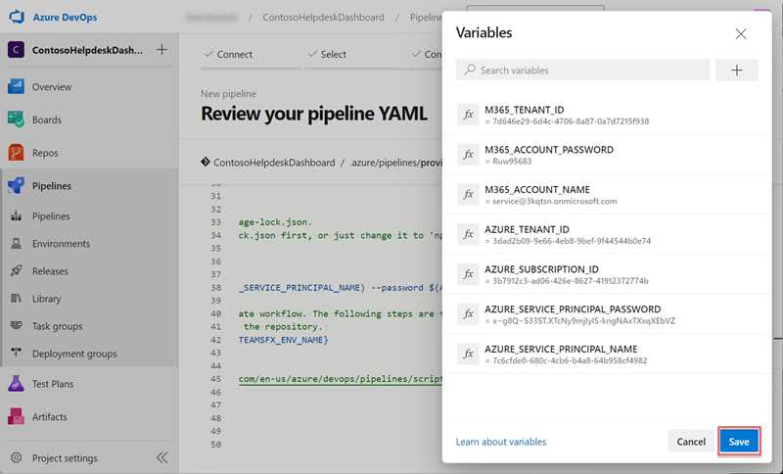Open the Connect wizard step tab
This screenshot has height=474, width=783.
[229, 55]
